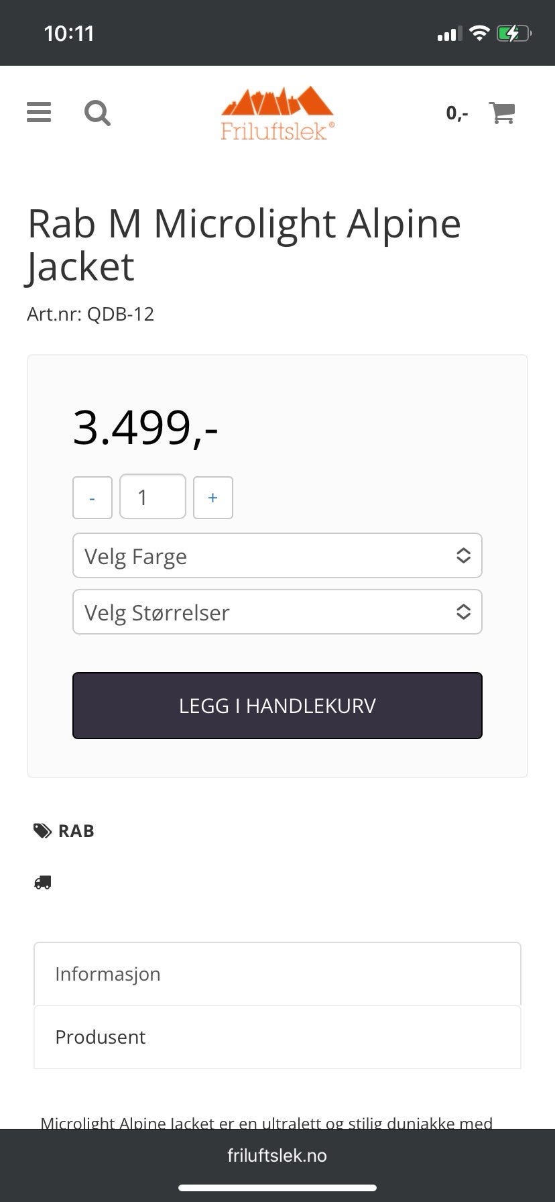Viewport: 555px width, 1202px height.
Task: Open the RAB brand link
Action: click(x=76, y=831)
